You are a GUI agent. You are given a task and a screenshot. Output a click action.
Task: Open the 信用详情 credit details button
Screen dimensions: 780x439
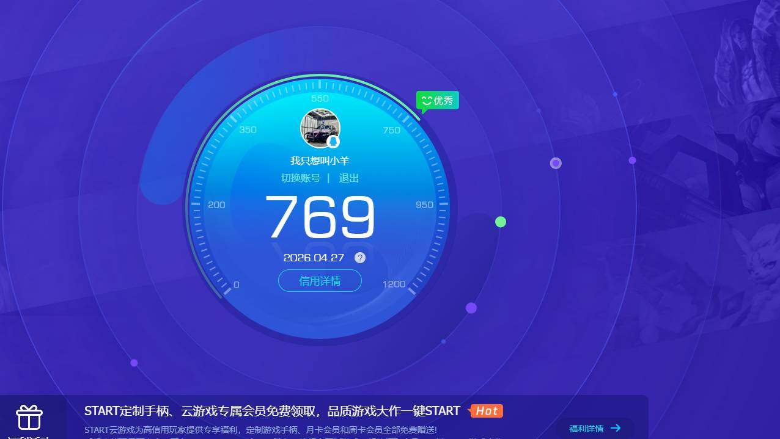(320, 281)
